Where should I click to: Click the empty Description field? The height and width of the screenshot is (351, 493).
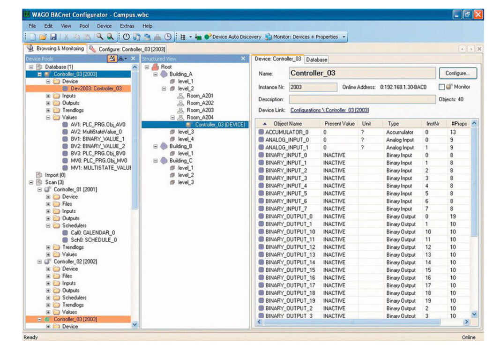[x=362, y=99]
